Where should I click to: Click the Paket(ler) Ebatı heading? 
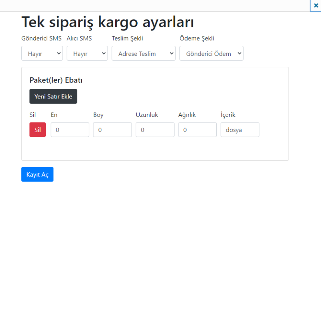pyautogui.click(x=56, y=80)
